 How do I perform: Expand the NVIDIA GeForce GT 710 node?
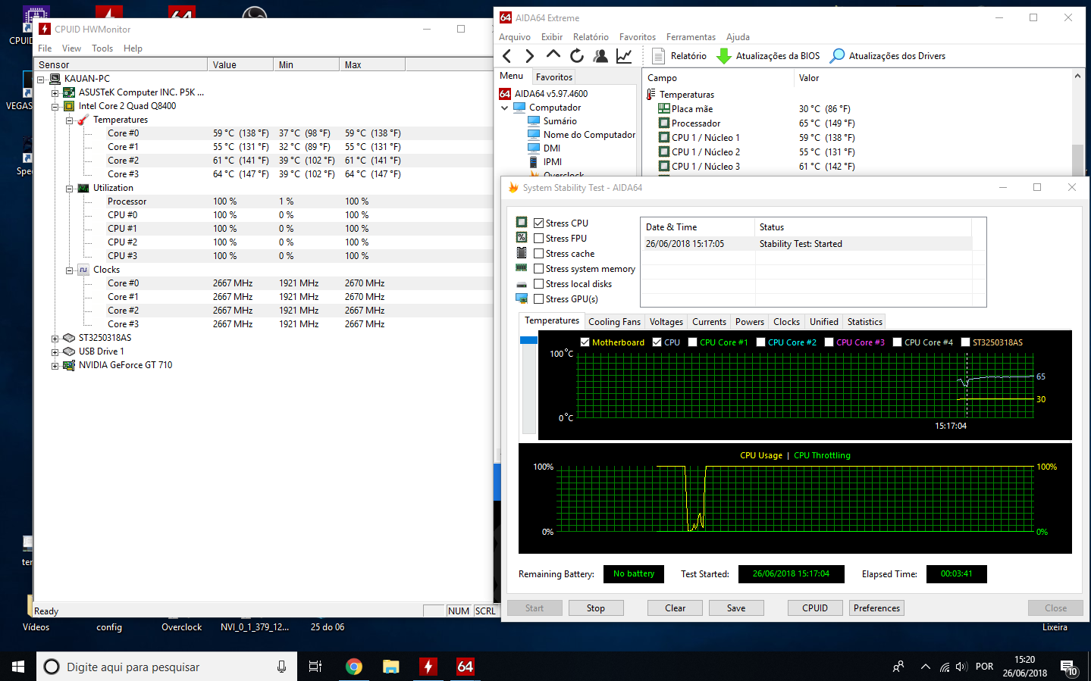(x=55, y=366)
